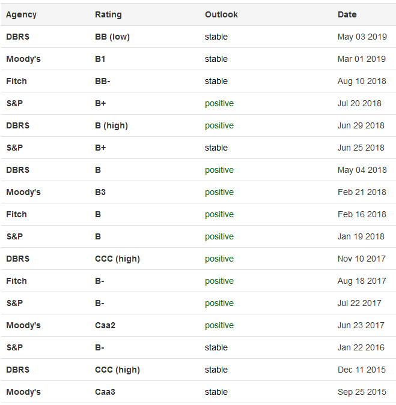396x405 pixels.
Task: Click Moody's B1 rating cell
Action: point(100,59)
